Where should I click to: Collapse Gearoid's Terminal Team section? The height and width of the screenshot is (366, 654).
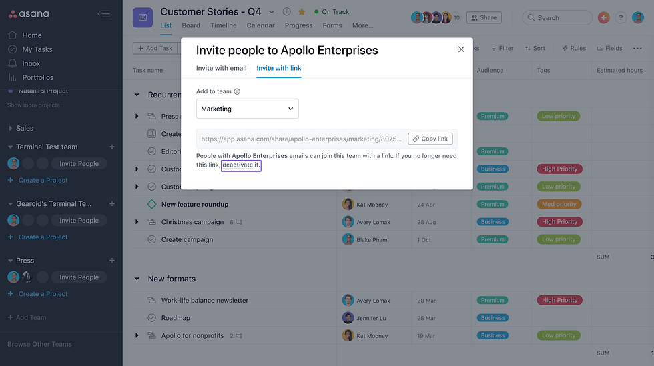(x=11, y=204)
